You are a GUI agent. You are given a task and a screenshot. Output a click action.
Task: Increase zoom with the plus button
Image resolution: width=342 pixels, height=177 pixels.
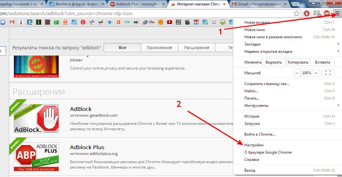(316, 73)
